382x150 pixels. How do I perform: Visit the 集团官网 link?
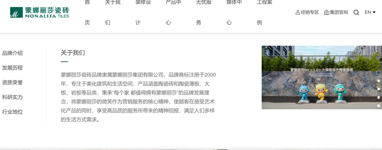pyautogui.click(x=339, y=12)
